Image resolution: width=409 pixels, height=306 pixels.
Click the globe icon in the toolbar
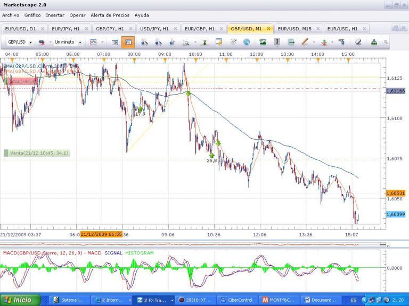click(x=247, y=42)
